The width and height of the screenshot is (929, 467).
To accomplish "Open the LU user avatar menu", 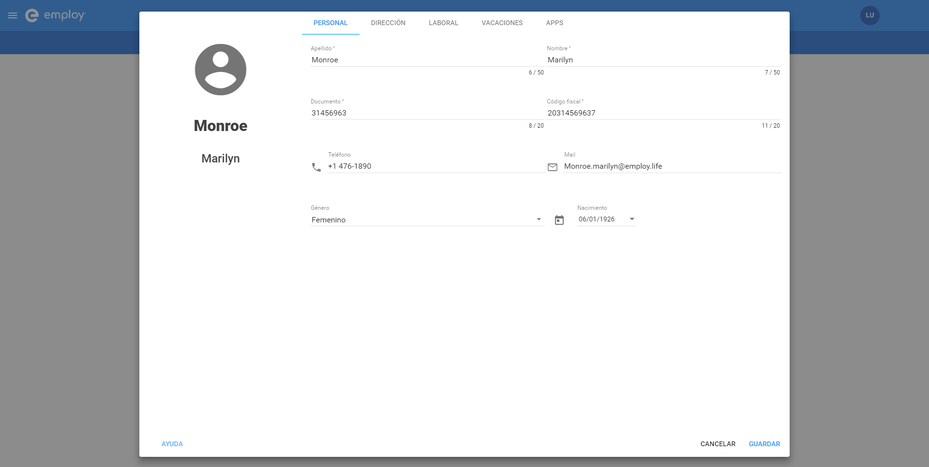I will [x=869, y=15].
